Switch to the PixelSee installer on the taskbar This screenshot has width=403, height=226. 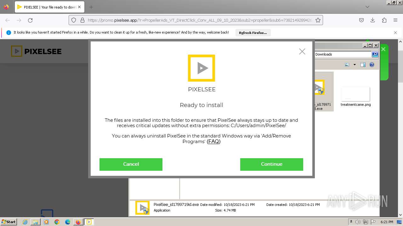point(89,222)
